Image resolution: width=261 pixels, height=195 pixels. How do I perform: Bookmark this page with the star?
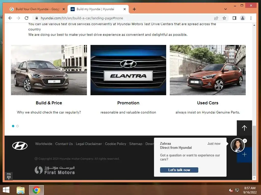(224, 18)
